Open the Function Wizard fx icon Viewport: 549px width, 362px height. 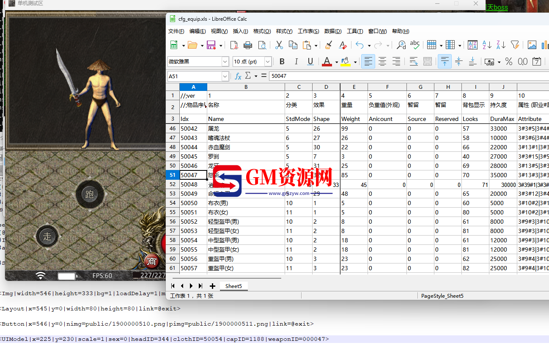coord(238,76)
